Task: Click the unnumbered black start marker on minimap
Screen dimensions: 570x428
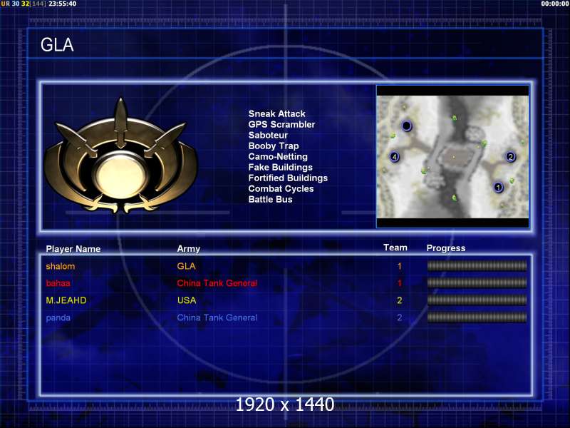Action: (x=406, y=126)
